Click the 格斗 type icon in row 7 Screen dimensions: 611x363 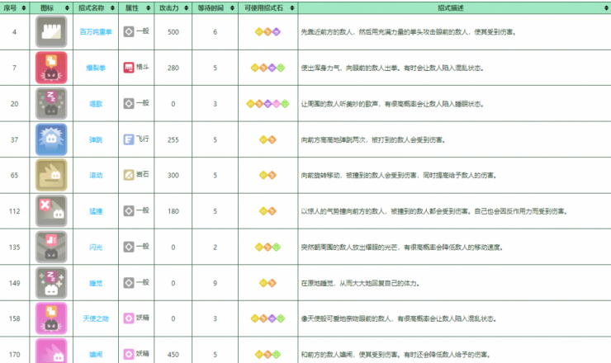click(128, 68)
